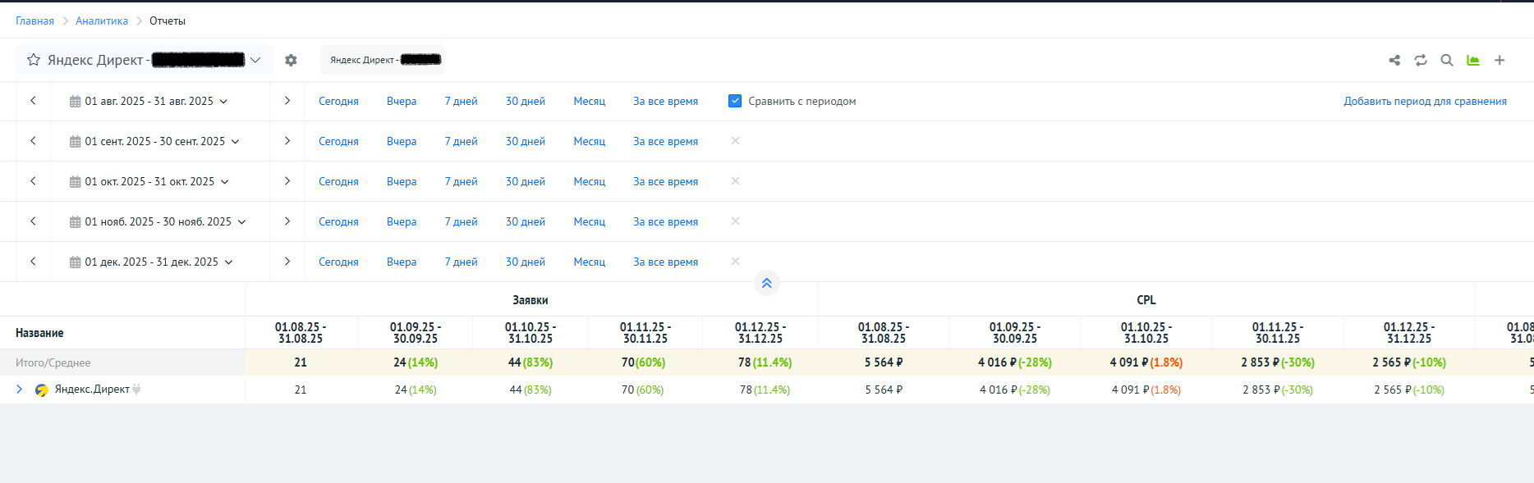This screenshot has width=1534, height=483.
Task: Select 'Вчера' in the September period row
Action: [402, 141]
